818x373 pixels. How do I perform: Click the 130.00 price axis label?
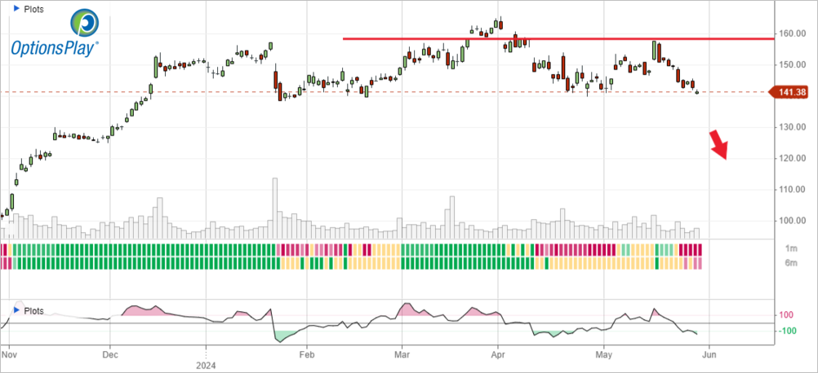791,127
